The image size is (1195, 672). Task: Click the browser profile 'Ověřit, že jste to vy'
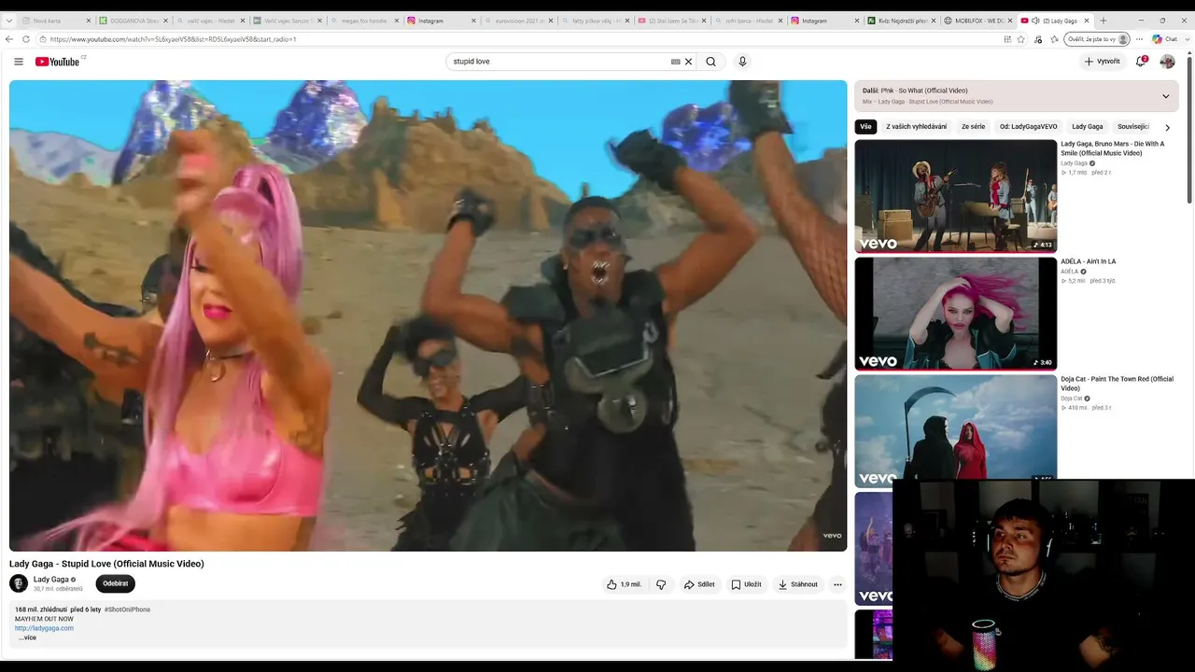pos(1098,39)
